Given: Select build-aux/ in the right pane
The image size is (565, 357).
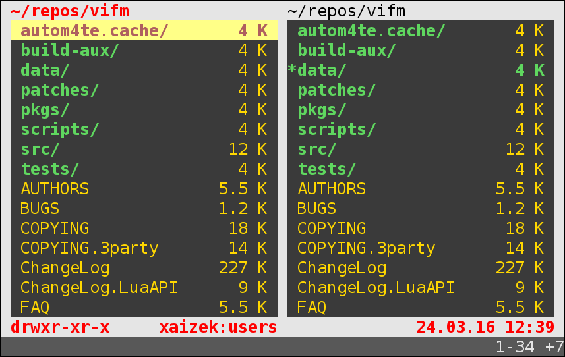Looking at the screenshot, I should click(x=421, y=50).
